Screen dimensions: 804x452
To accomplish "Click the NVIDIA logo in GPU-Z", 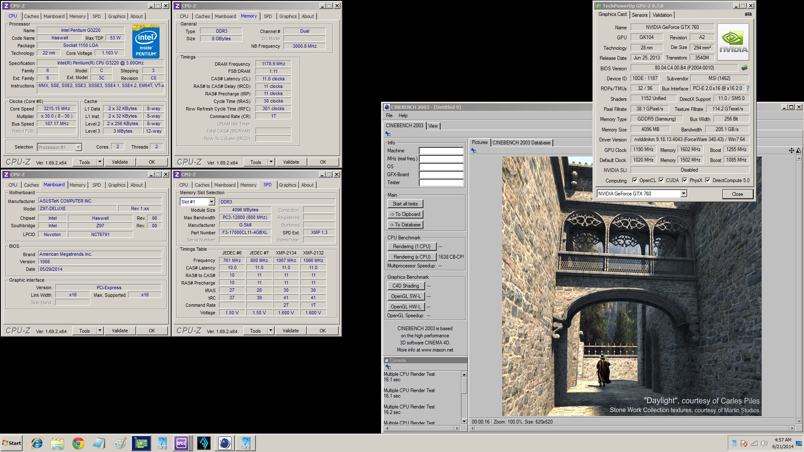I will pos(733,41).
